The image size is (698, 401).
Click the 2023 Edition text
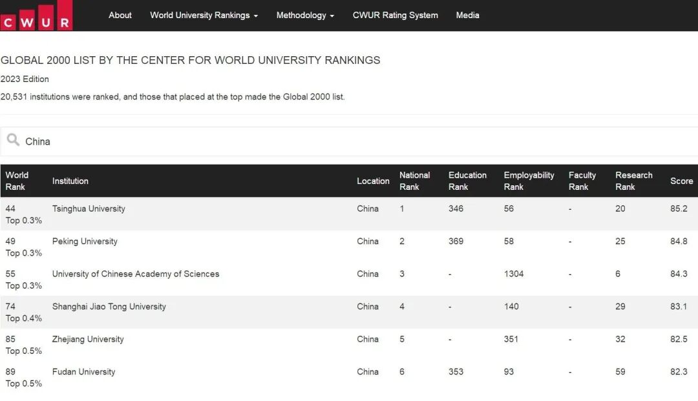(x=25, y=79)
